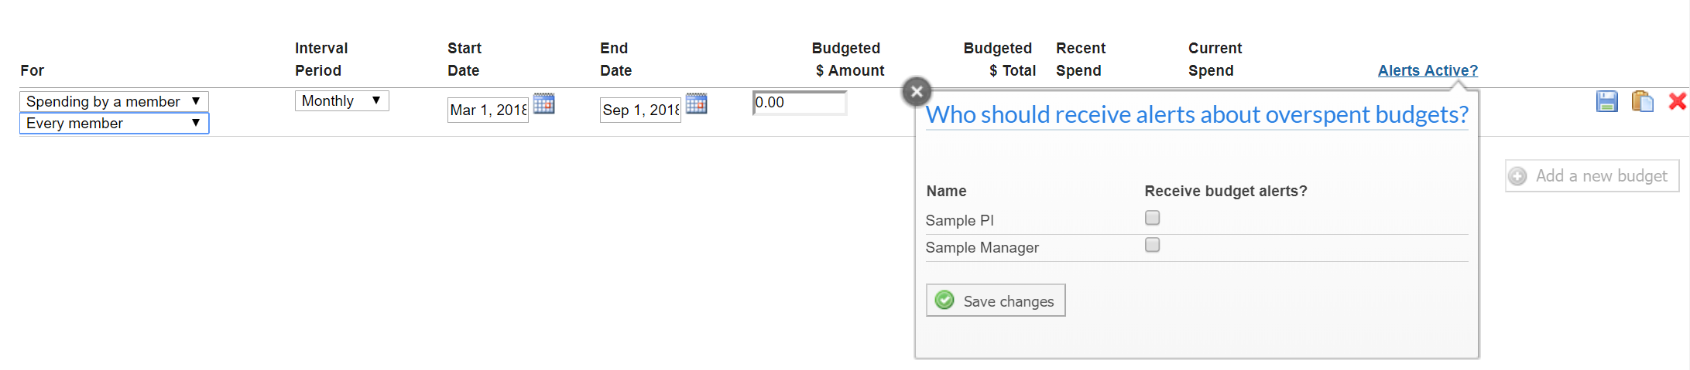Click the copy budget clipboard icon

pyautogui.click(x=1641, y=101)
